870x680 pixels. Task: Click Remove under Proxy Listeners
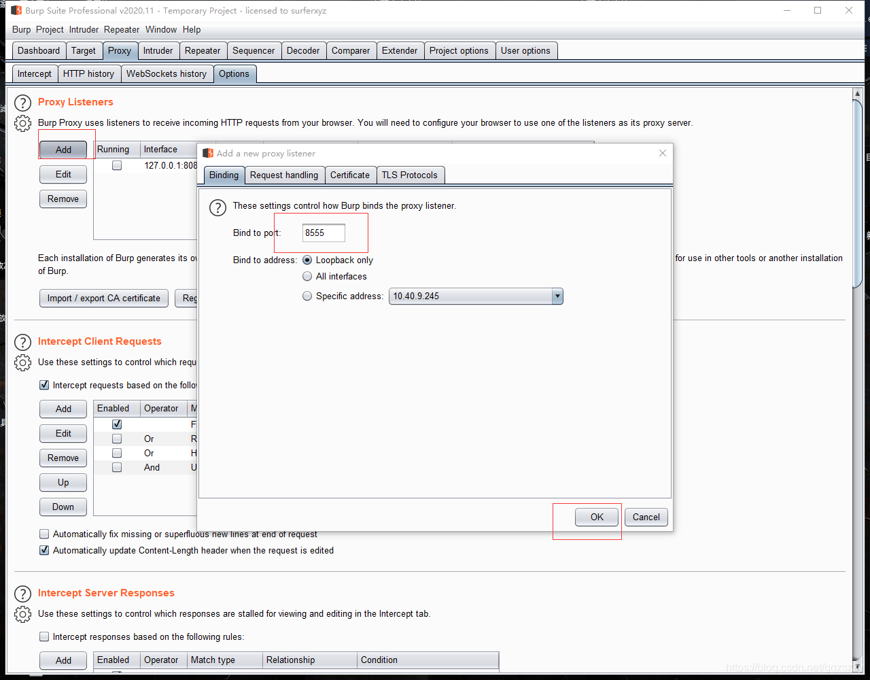63,199
